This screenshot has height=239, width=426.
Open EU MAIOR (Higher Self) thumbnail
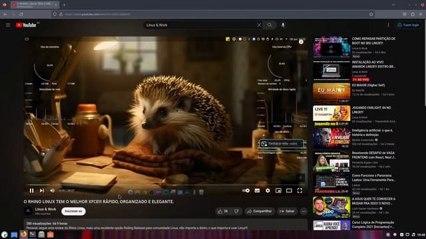coord(331,93)
